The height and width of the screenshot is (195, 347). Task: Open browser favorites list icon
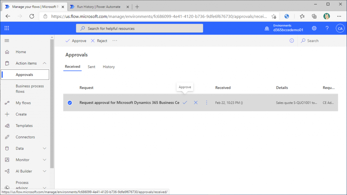pos(302,16)
